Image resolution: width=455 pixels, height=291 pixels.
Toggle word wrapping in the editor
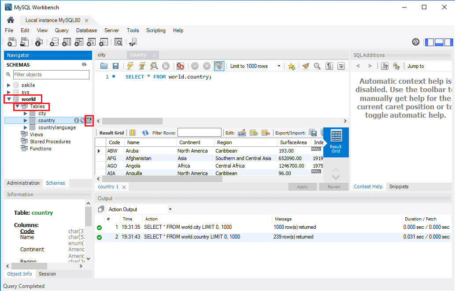pyautogui.click(x=341, y=66)
